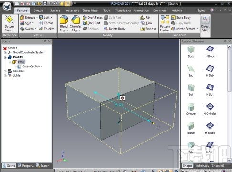Pick the Slab shape in catalog
The width and height of the screenshot is (232, 172).
[x=191, y=71]
